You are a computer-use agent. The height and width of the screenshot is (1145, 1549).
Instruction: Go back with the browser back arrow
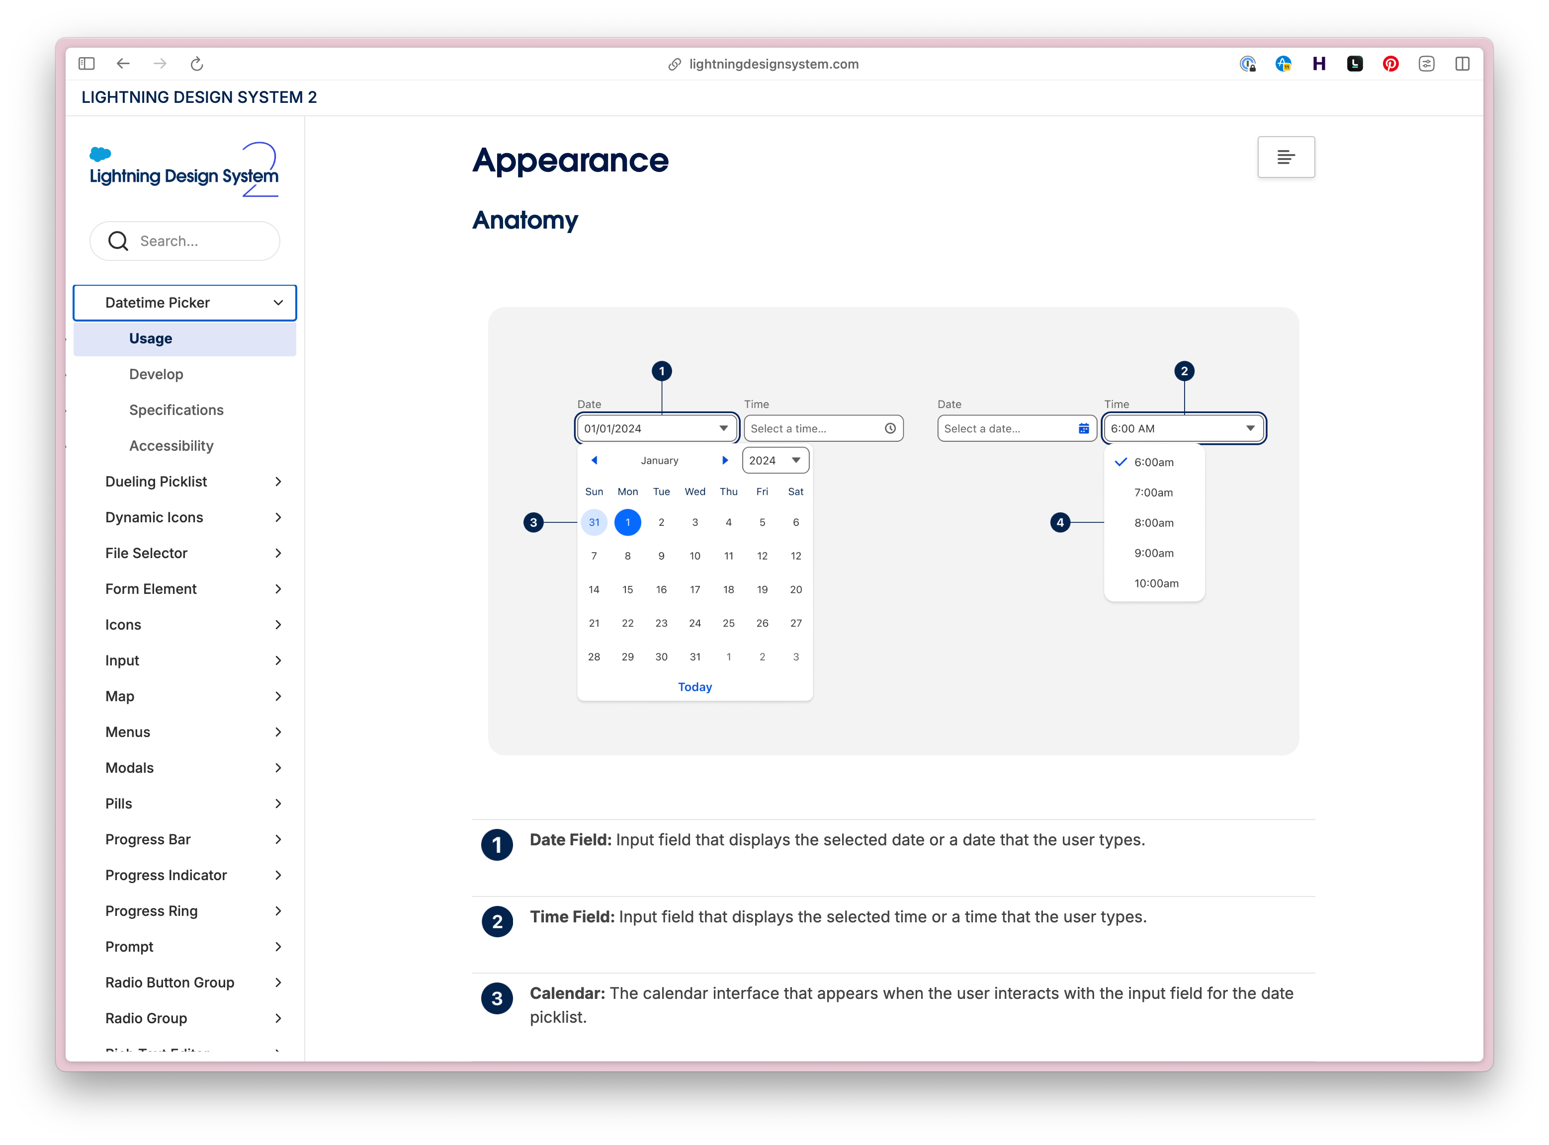click(x=123, y=64)
